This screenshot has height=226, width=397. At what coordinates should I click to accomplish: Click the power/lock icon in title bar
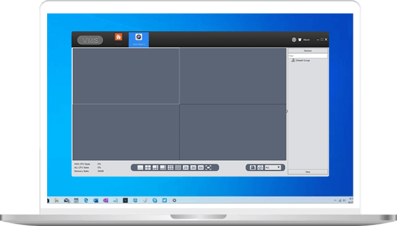(x=294, y=40)
